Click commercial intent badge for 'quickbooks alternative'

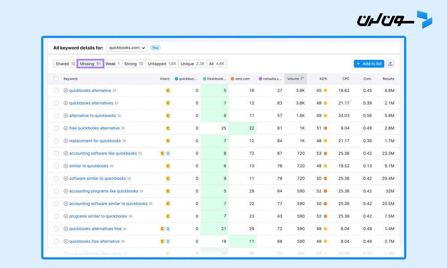click(x=168, y=91)
